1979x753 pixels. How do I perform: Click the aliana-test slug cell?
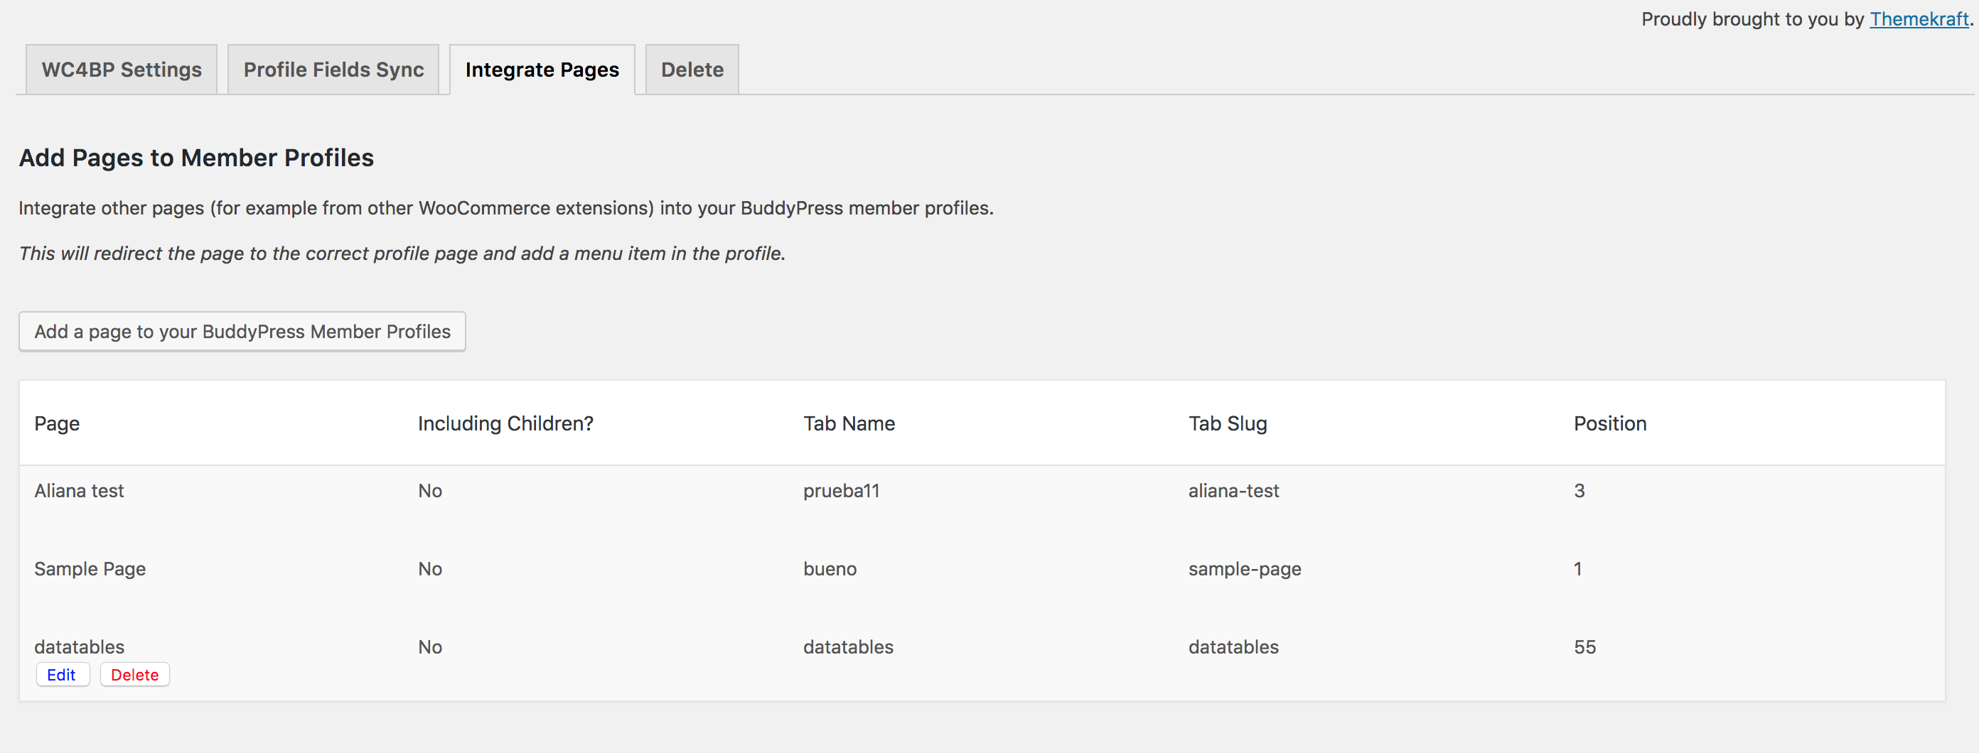[1233, 492]
